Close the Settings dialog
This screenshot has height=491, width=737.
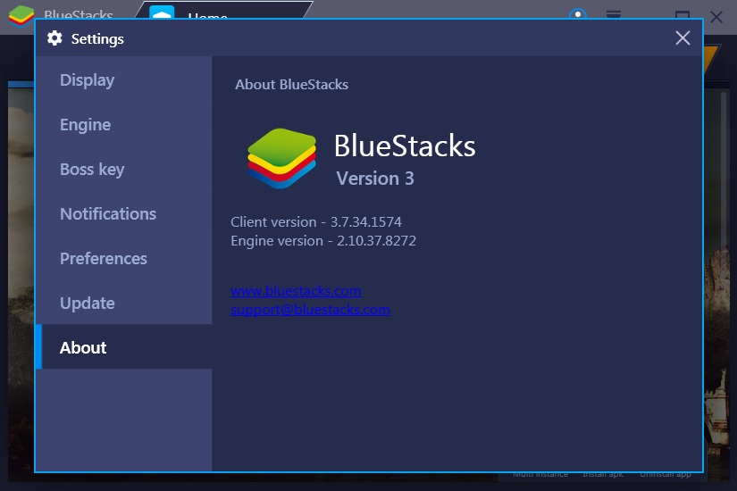pos(683,37)
